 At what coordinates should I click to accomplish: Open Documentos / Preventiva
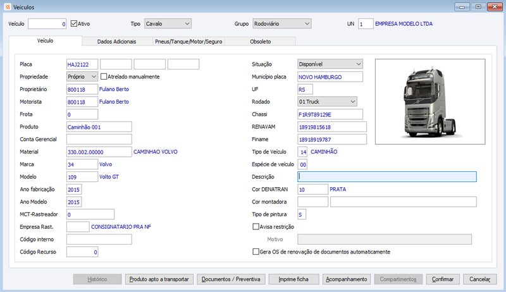(231, 279)
